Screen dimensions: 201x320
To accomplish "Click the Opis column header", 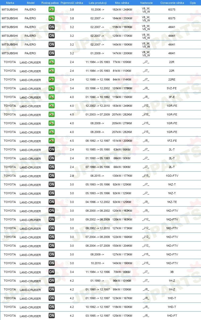I will pyautogui.click(x=193, y=3).
